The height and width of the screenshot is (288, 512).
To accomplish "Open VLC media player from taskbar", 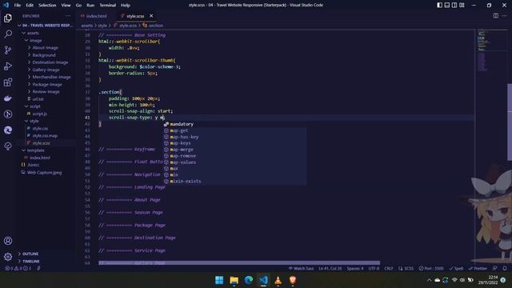I will tap(278, 280).
